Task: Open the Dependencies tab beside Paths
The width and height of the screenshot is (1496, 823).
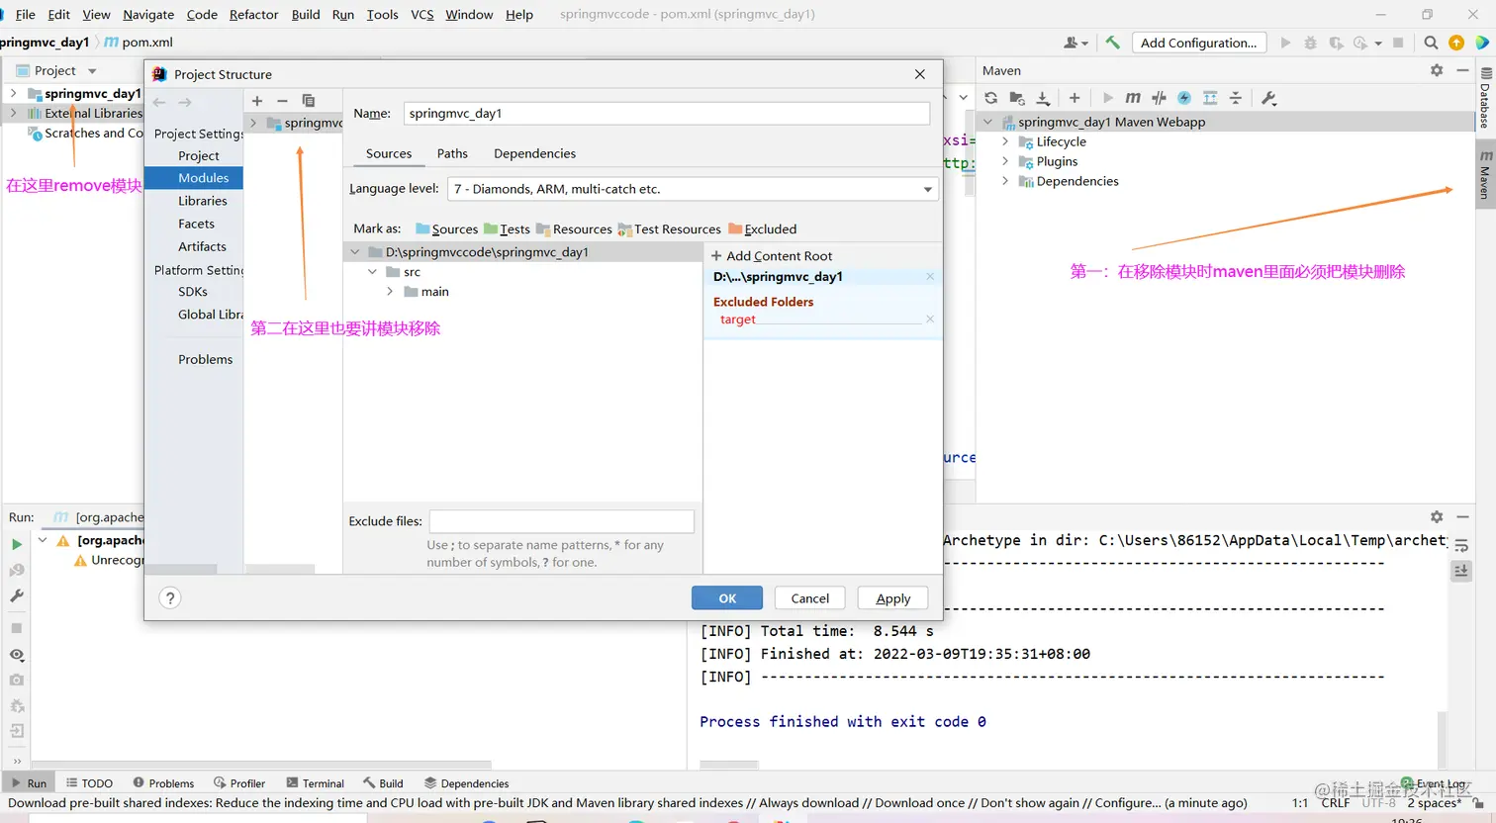Action: (534, 153)
